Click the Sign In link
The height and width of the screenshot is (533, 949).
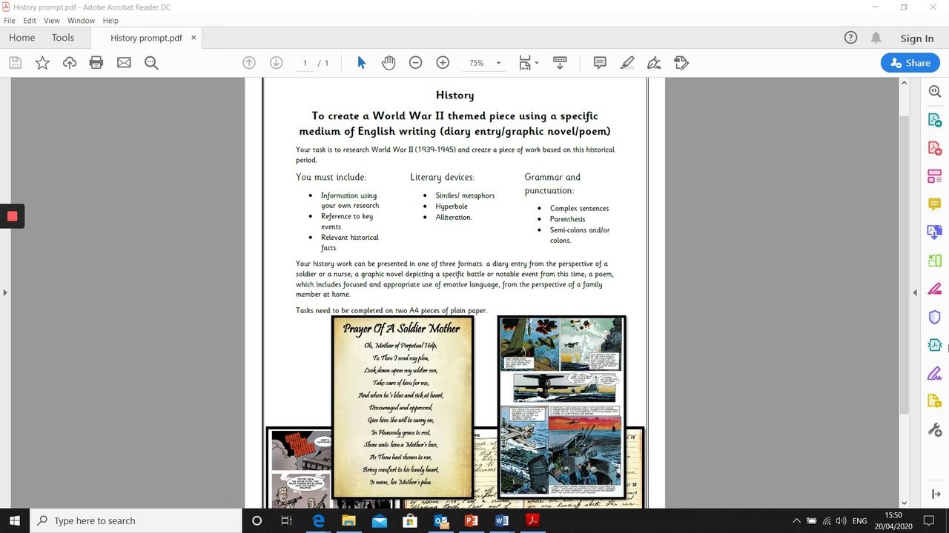tap(917, 38)
